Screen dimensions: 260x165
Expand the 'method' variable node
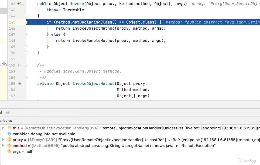click(x=3, y=146)
